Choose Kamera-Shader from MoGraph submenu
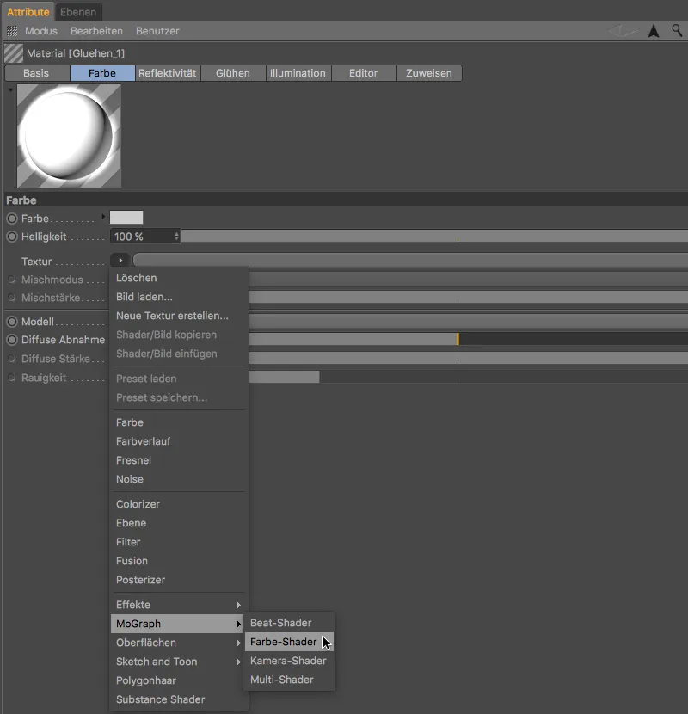Screen dimensions: 688x714 click(290, 661)
